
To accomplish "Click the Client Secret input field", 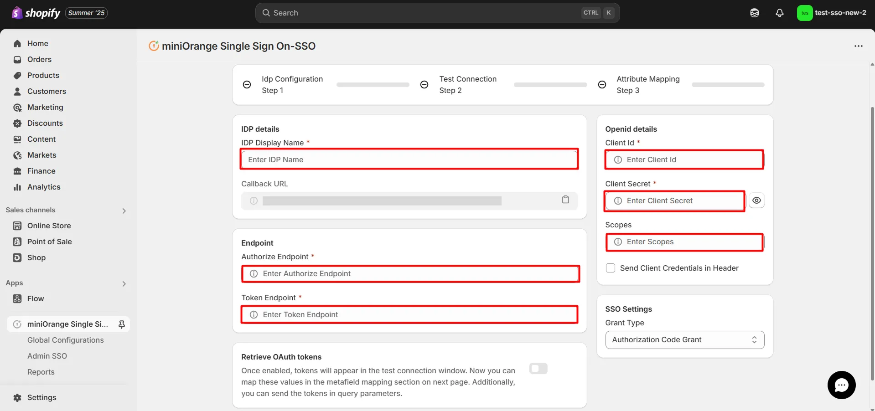I will coord(675,201).
